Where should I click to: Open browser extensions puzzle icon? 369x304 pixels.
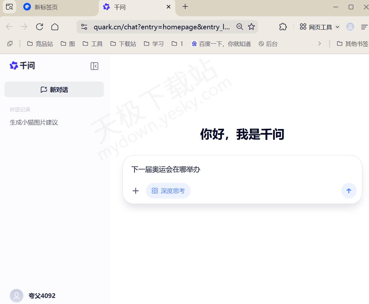pyautogui.click(x=283, y=27)
